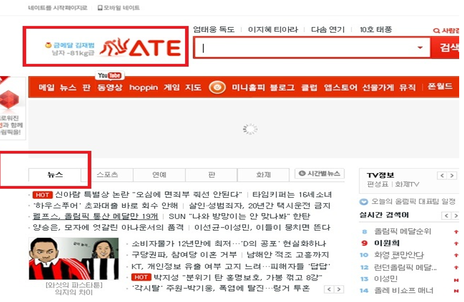The image size is (464, 302).
Task: Click real-time keyword 이성민
Action: 385,279
